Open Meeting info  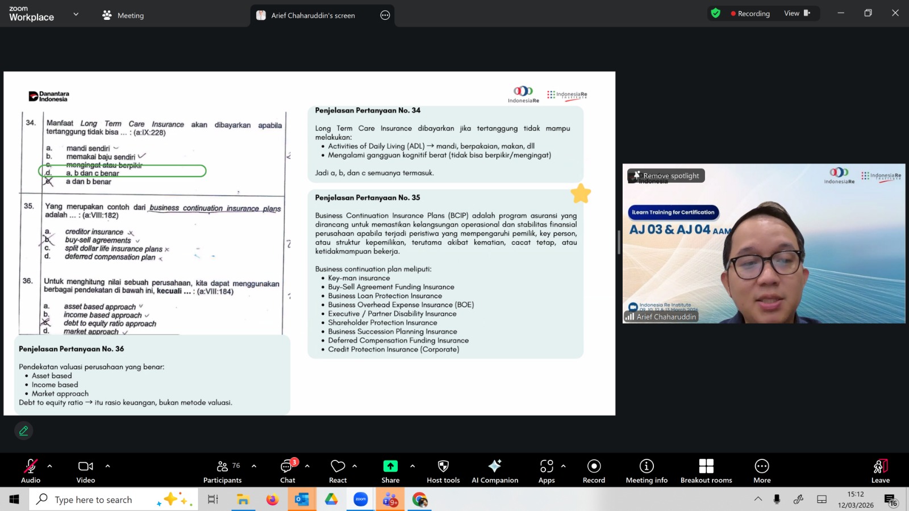pyautogui.click(x=647, y=471)
